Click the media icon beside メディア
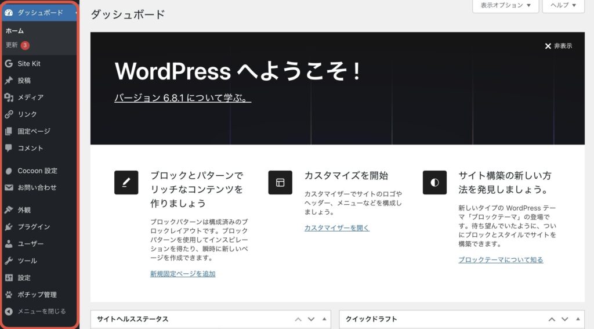Image resolution: width=594 pixels, height=329 pixels. [x=9, y=97]
